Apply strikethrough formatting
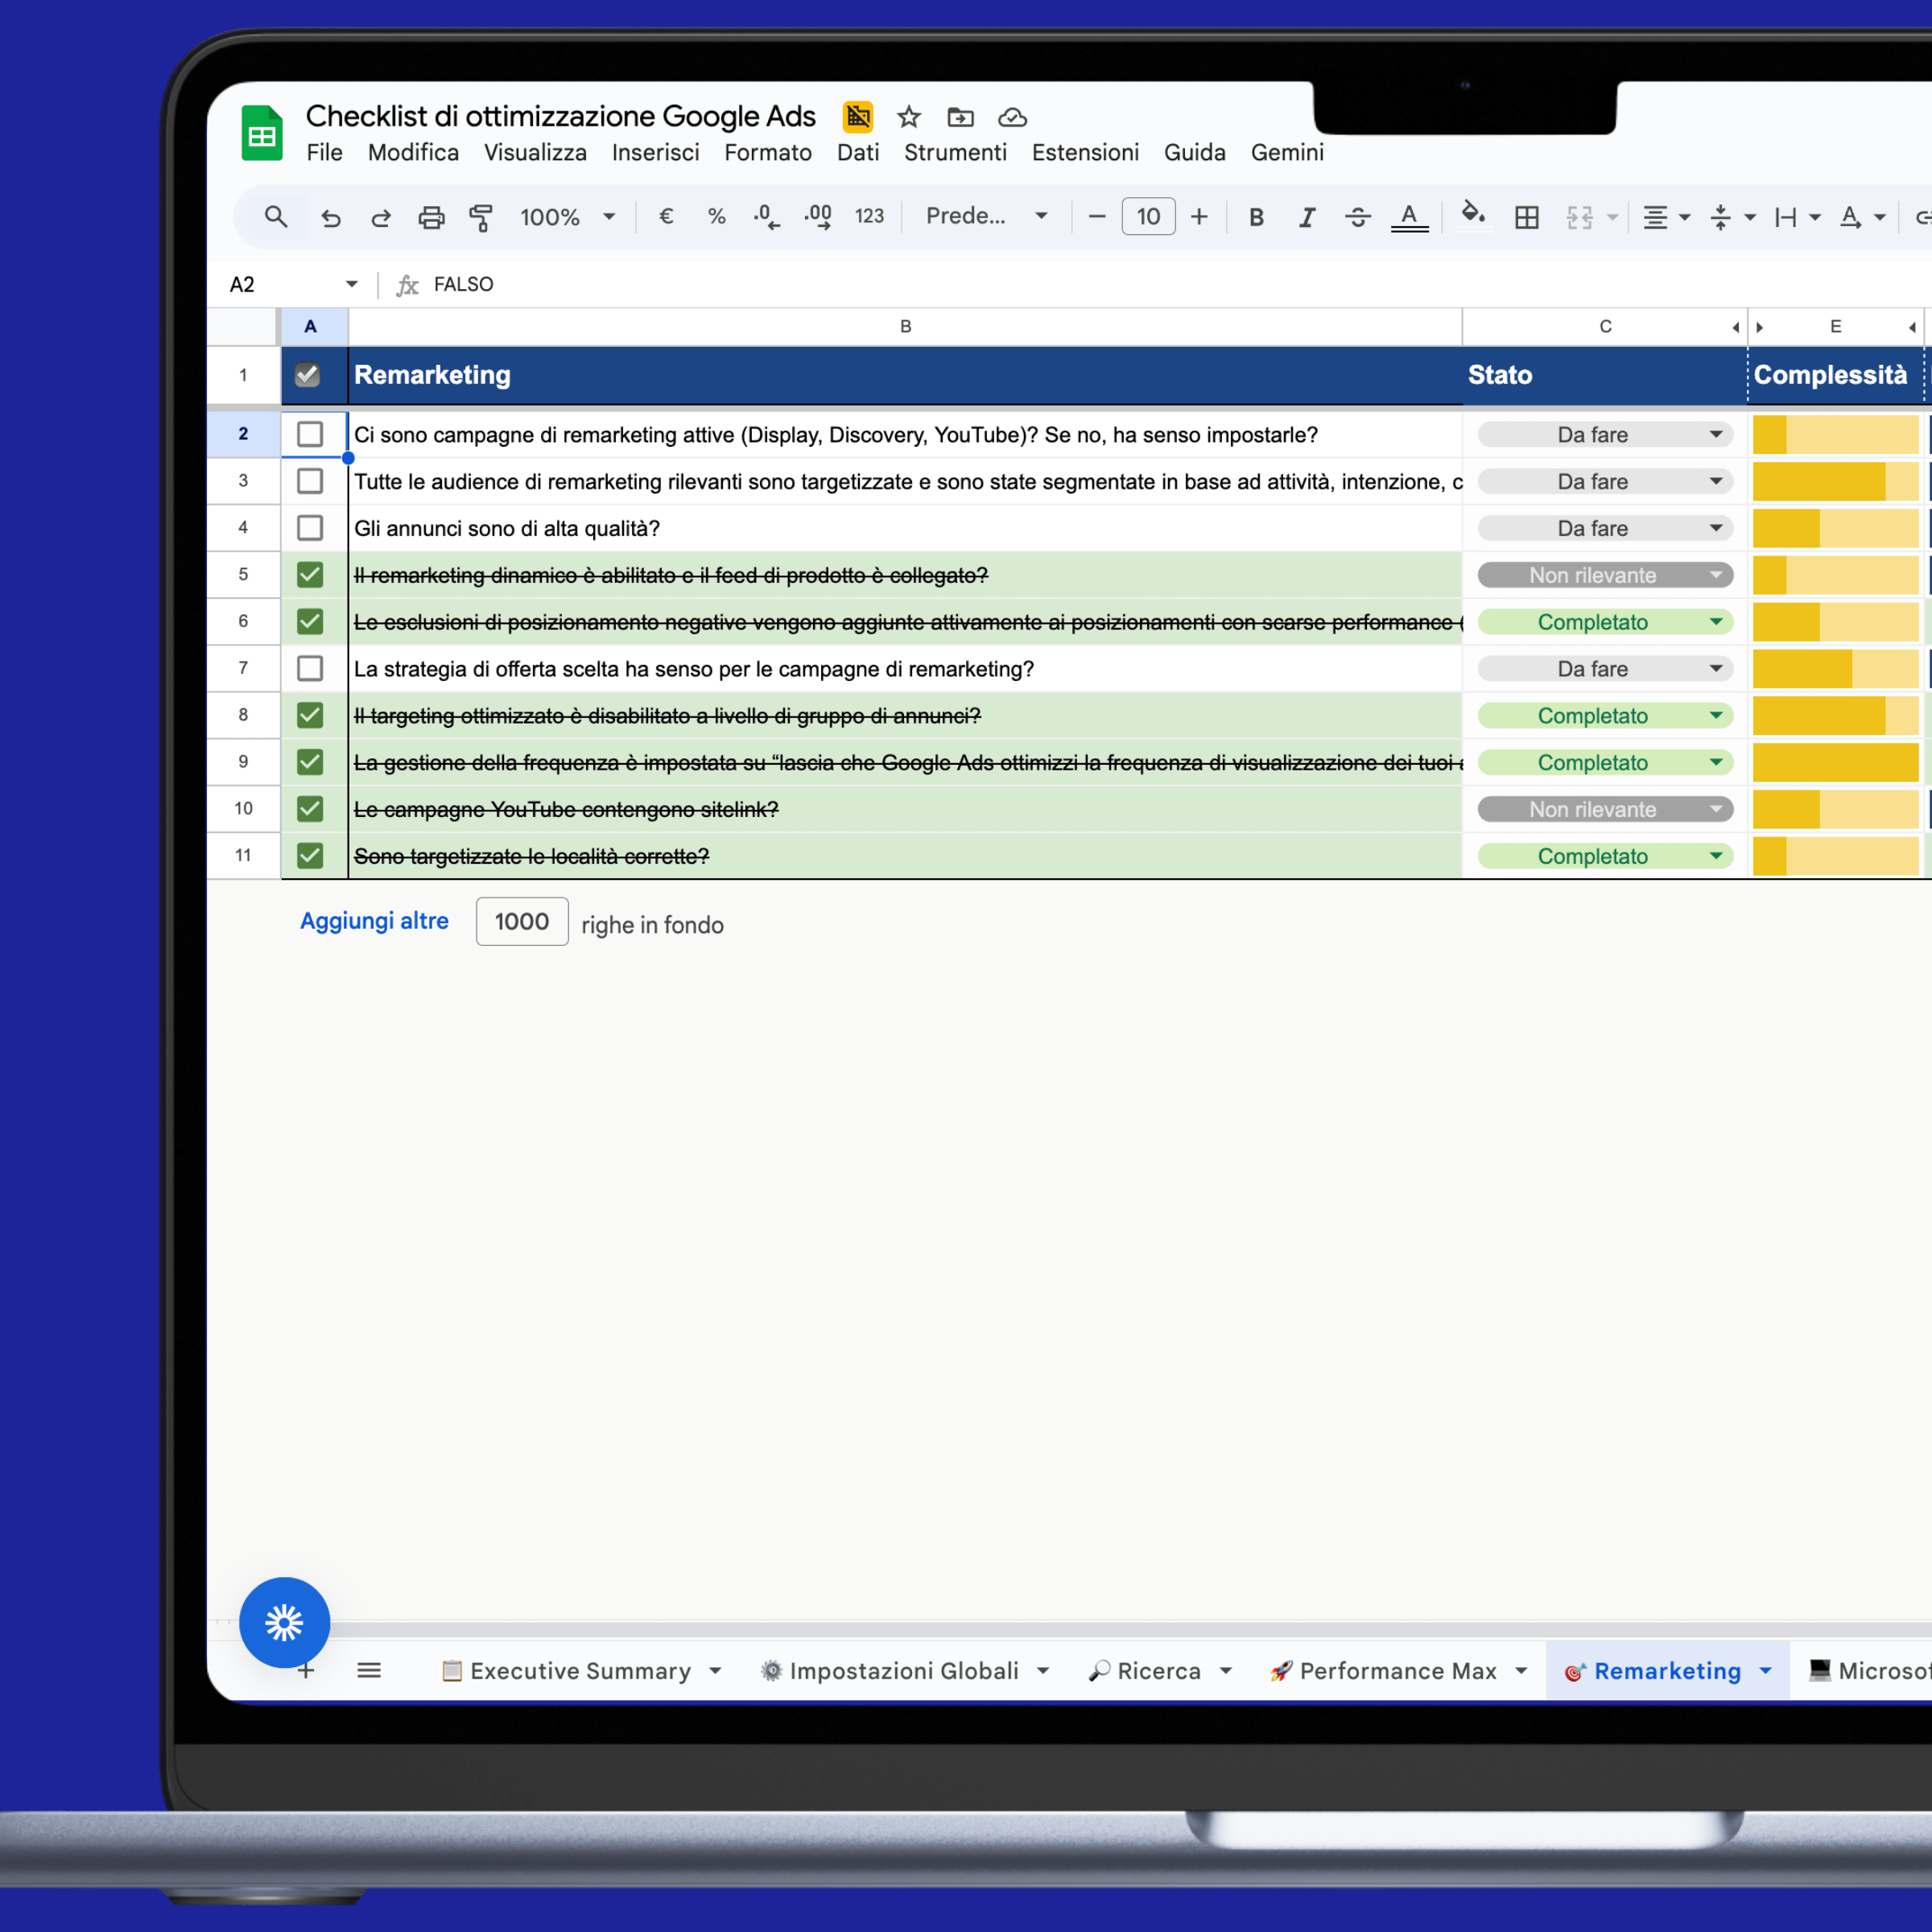The image size is (1932, 1932). click(x=1357, y=217)
